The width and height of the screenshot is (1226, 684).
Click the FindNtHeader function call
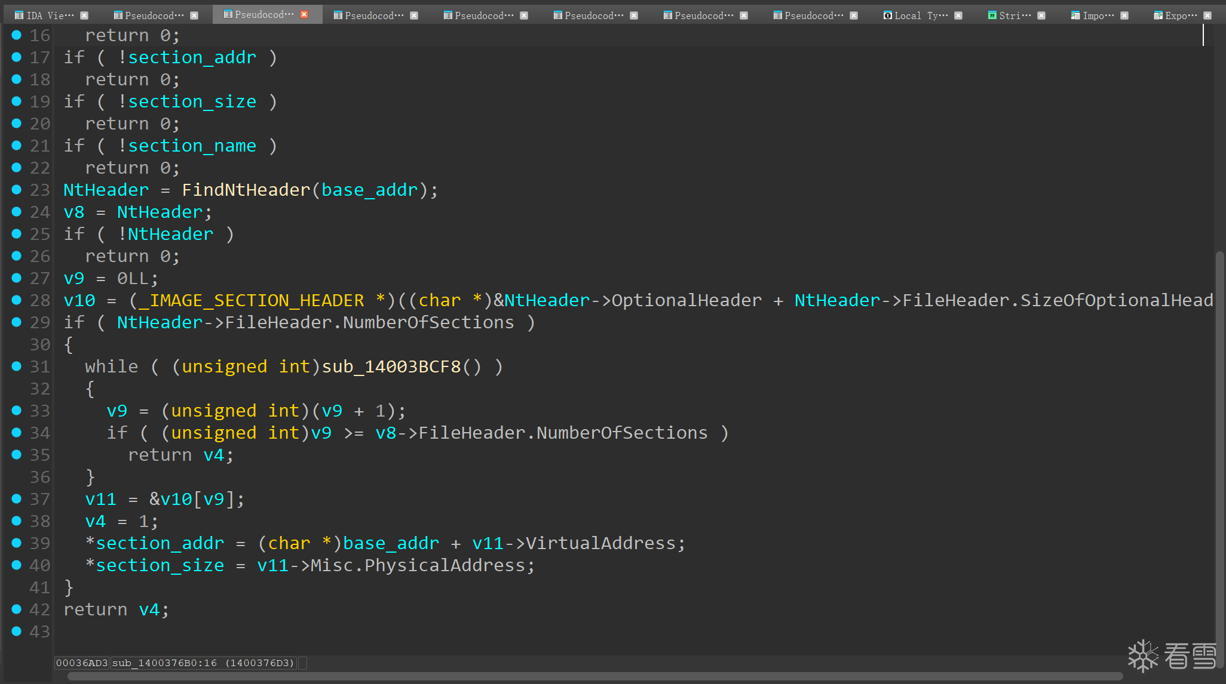[x=246, y=190]
